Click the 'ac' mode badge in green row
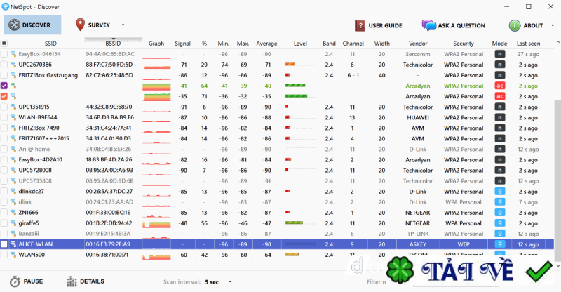561x292 pixels. click(499, 86)
